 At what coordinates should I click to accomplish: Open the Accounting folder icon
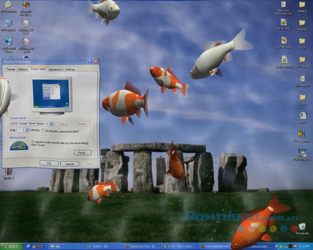click(302, 60)
